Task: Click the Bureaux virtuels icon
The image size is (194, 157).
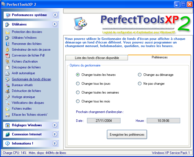Action: pos(7,85)
